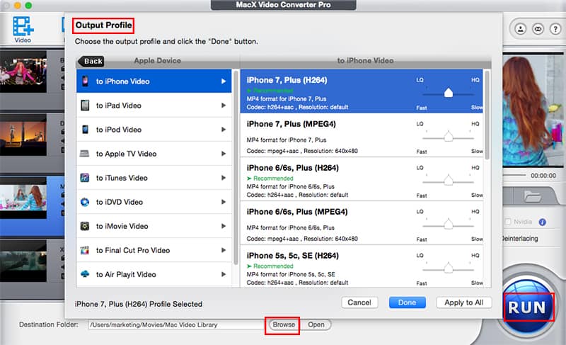Click the Deinterlacing option label
Image resolution: width=566 pixels, height=345 pixels.
520,239
